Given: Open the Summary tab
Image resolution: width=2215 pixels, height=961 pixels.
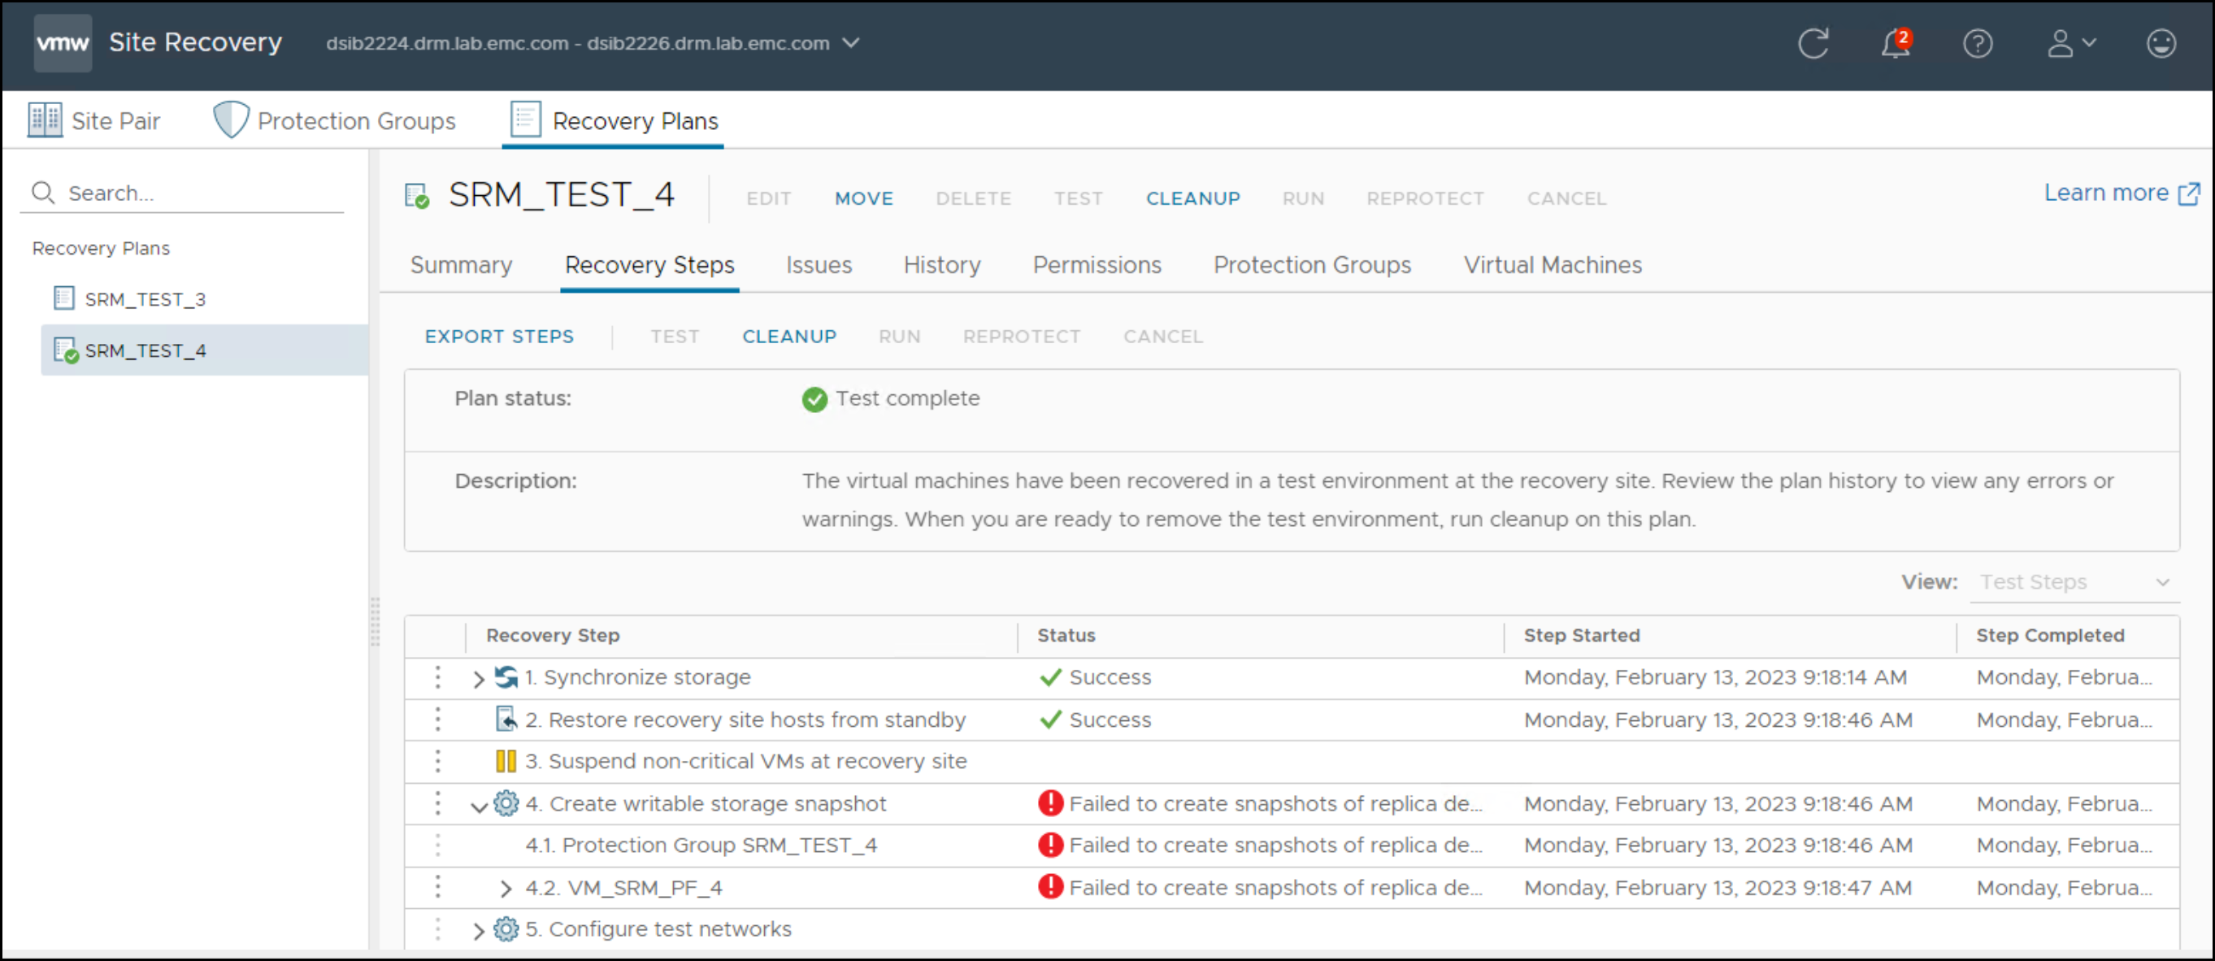Looking at the screenshot, I should [x=461, y=265].
